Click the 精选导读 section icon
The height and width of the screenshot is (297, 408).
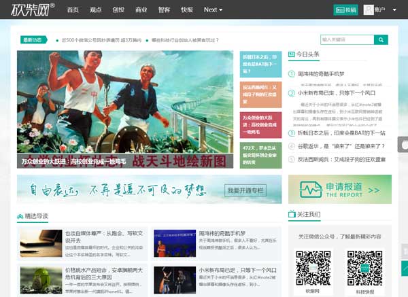[20, 216]
